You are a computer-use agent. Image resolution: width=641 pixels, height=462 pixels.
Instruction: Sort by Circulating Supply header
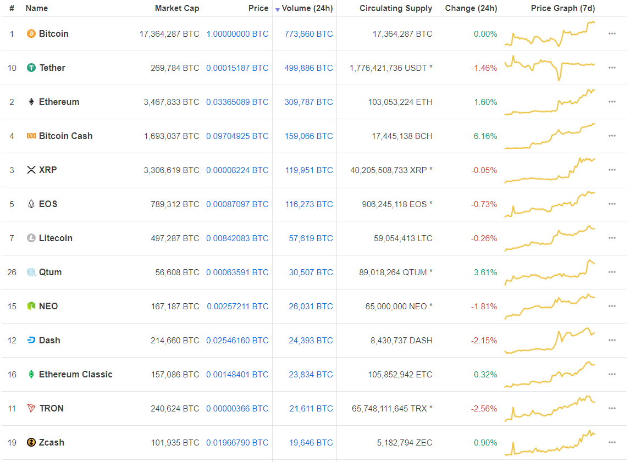(396, 8)
